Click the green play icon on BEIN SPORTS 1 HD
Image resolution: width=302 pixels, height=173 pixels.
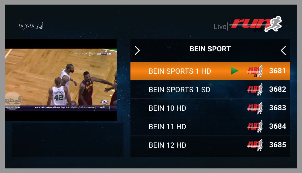235,71
